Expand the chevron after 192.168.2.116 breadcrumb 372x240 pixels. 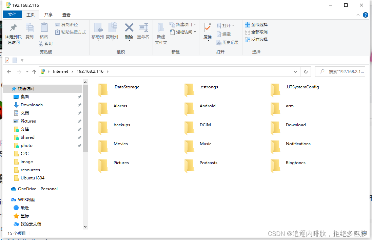point(107,71)
